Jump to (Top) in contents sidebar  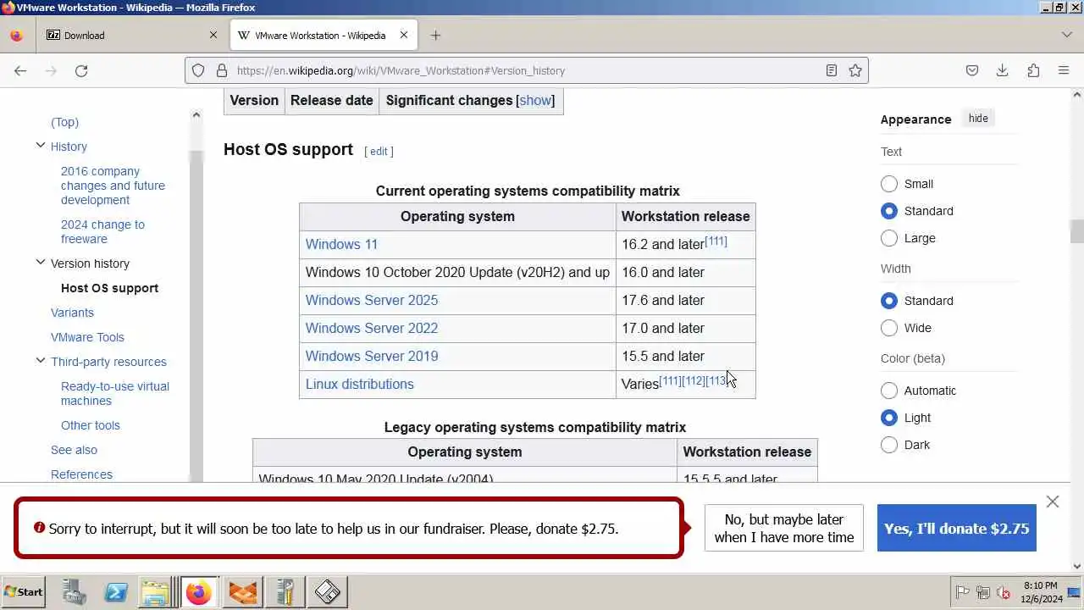coord(64,122)
